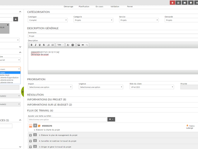
Task: Select highlighted 'cours' option in status list
Action: pos(10,73)
